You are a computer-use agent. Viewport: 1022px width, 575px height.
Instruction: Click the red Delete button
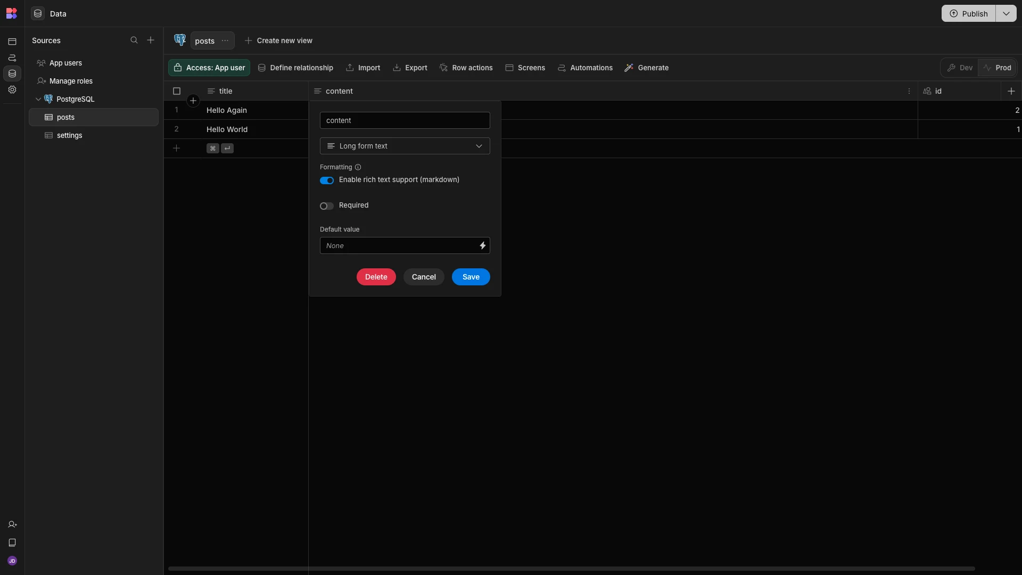[x=376, y=277]
